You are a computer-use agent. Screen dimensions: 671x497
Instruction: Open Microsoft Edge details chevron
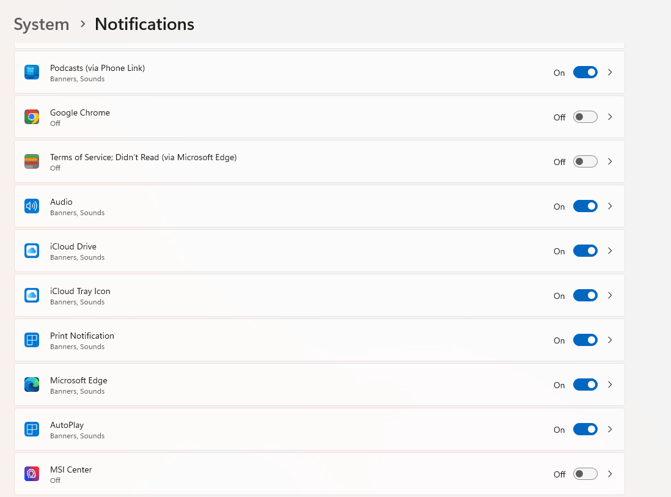(610, 385)
